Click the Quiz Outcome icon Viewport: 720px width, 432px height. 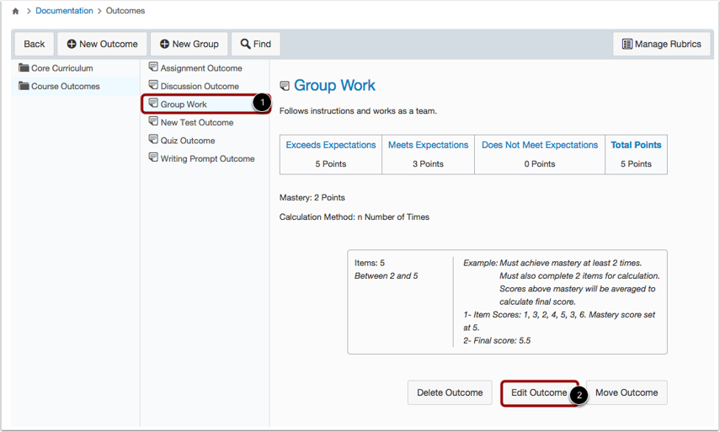click(x=153, y=139)
